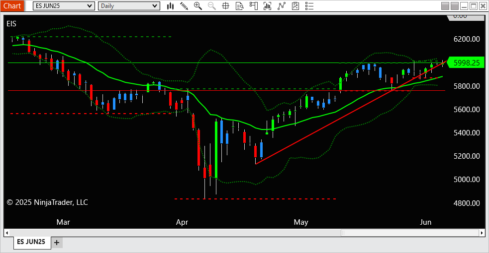Select the Drawing Tools pencil icon

[184, 6]
